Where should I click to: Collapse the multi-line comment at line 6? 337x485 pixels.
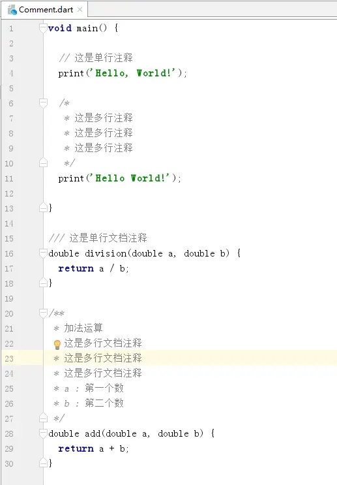[43, 103]
